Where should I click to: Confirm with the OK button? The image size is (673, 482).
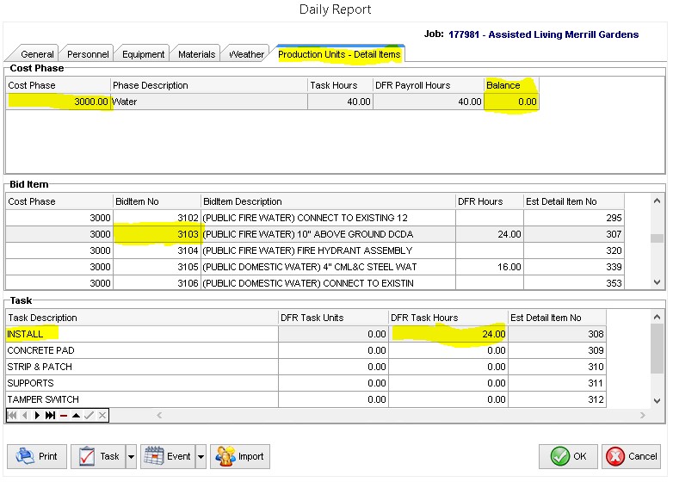[568, 456]
